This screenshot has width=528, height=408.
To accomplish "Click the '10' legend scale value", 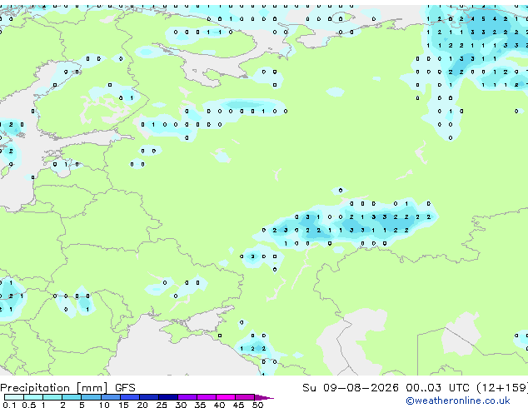I will pyautogui.click(x=104, y=405).
